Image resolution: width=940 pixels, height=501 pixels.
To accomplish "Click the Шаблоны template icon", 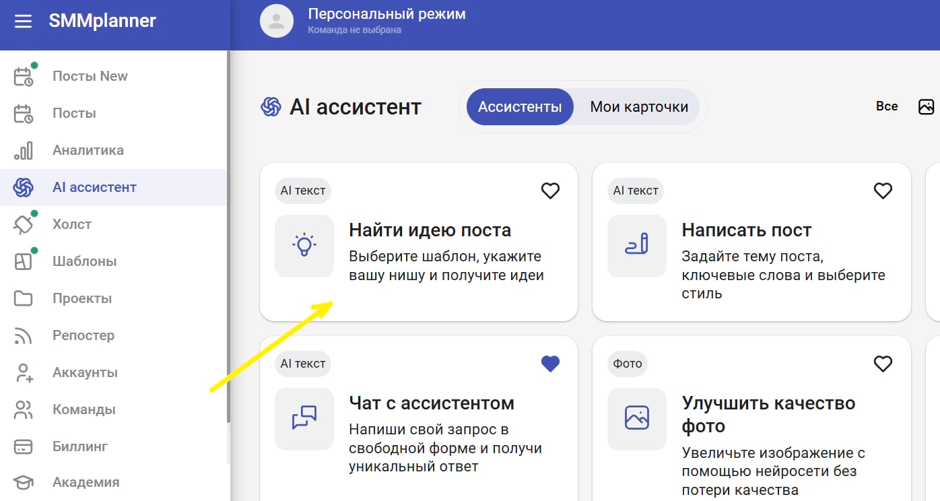I will coord(24,261).
